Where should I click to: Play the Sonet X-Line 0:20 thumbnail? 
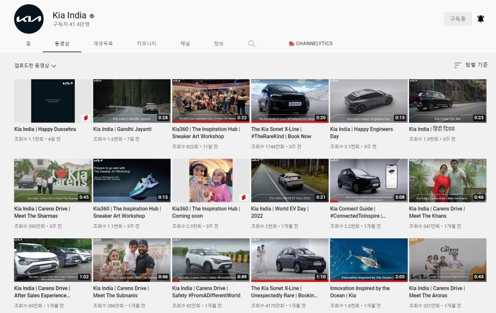tap(290, 101)
